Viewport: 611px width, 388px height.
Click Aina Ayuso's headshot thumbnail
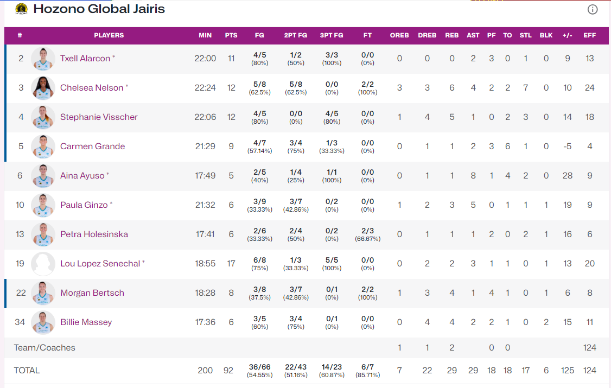click(x=43, y=176)
